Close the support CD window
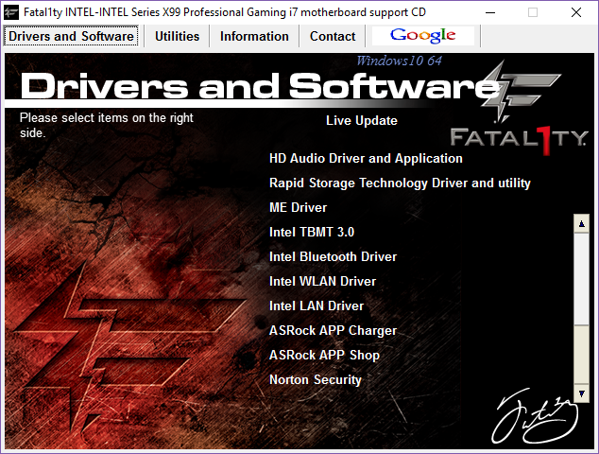Image resolution: width=599 pixels, height=454 pixels. click(576, 12)
